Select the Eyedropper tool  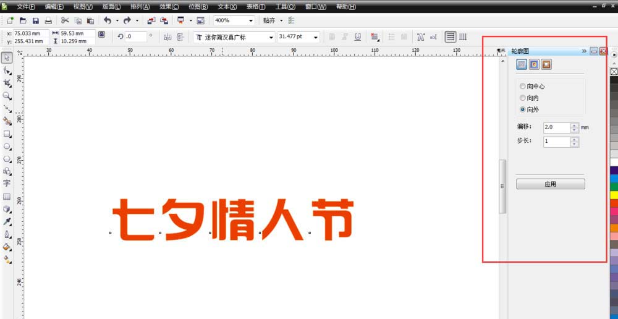[x=7, y=221]
